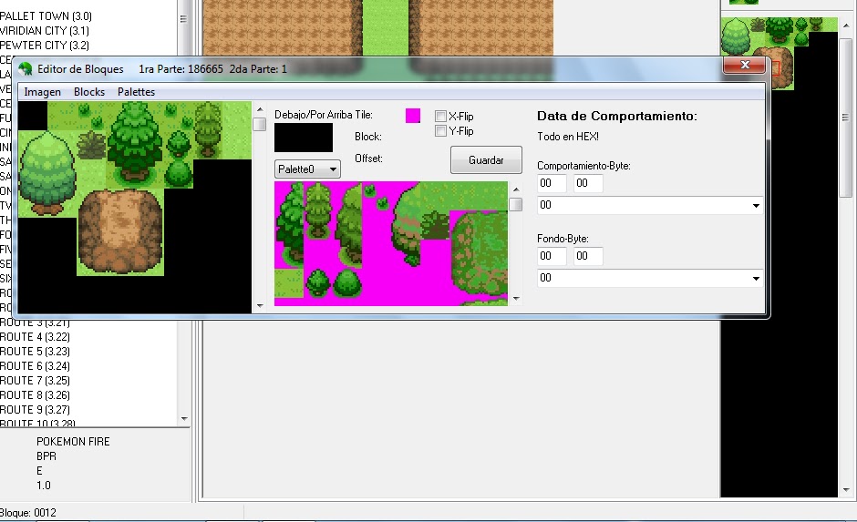This screenshot has width=857, height=522.
Task: Click block list scroll down arrow
Action: pos(260,306)
